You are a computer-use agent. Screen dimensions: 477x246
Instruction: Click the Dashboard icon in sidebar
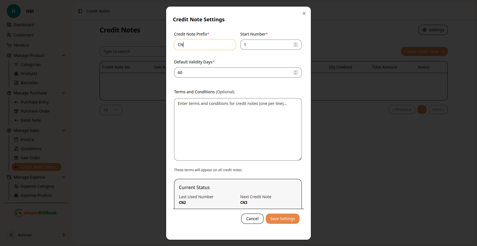point(9,25)
